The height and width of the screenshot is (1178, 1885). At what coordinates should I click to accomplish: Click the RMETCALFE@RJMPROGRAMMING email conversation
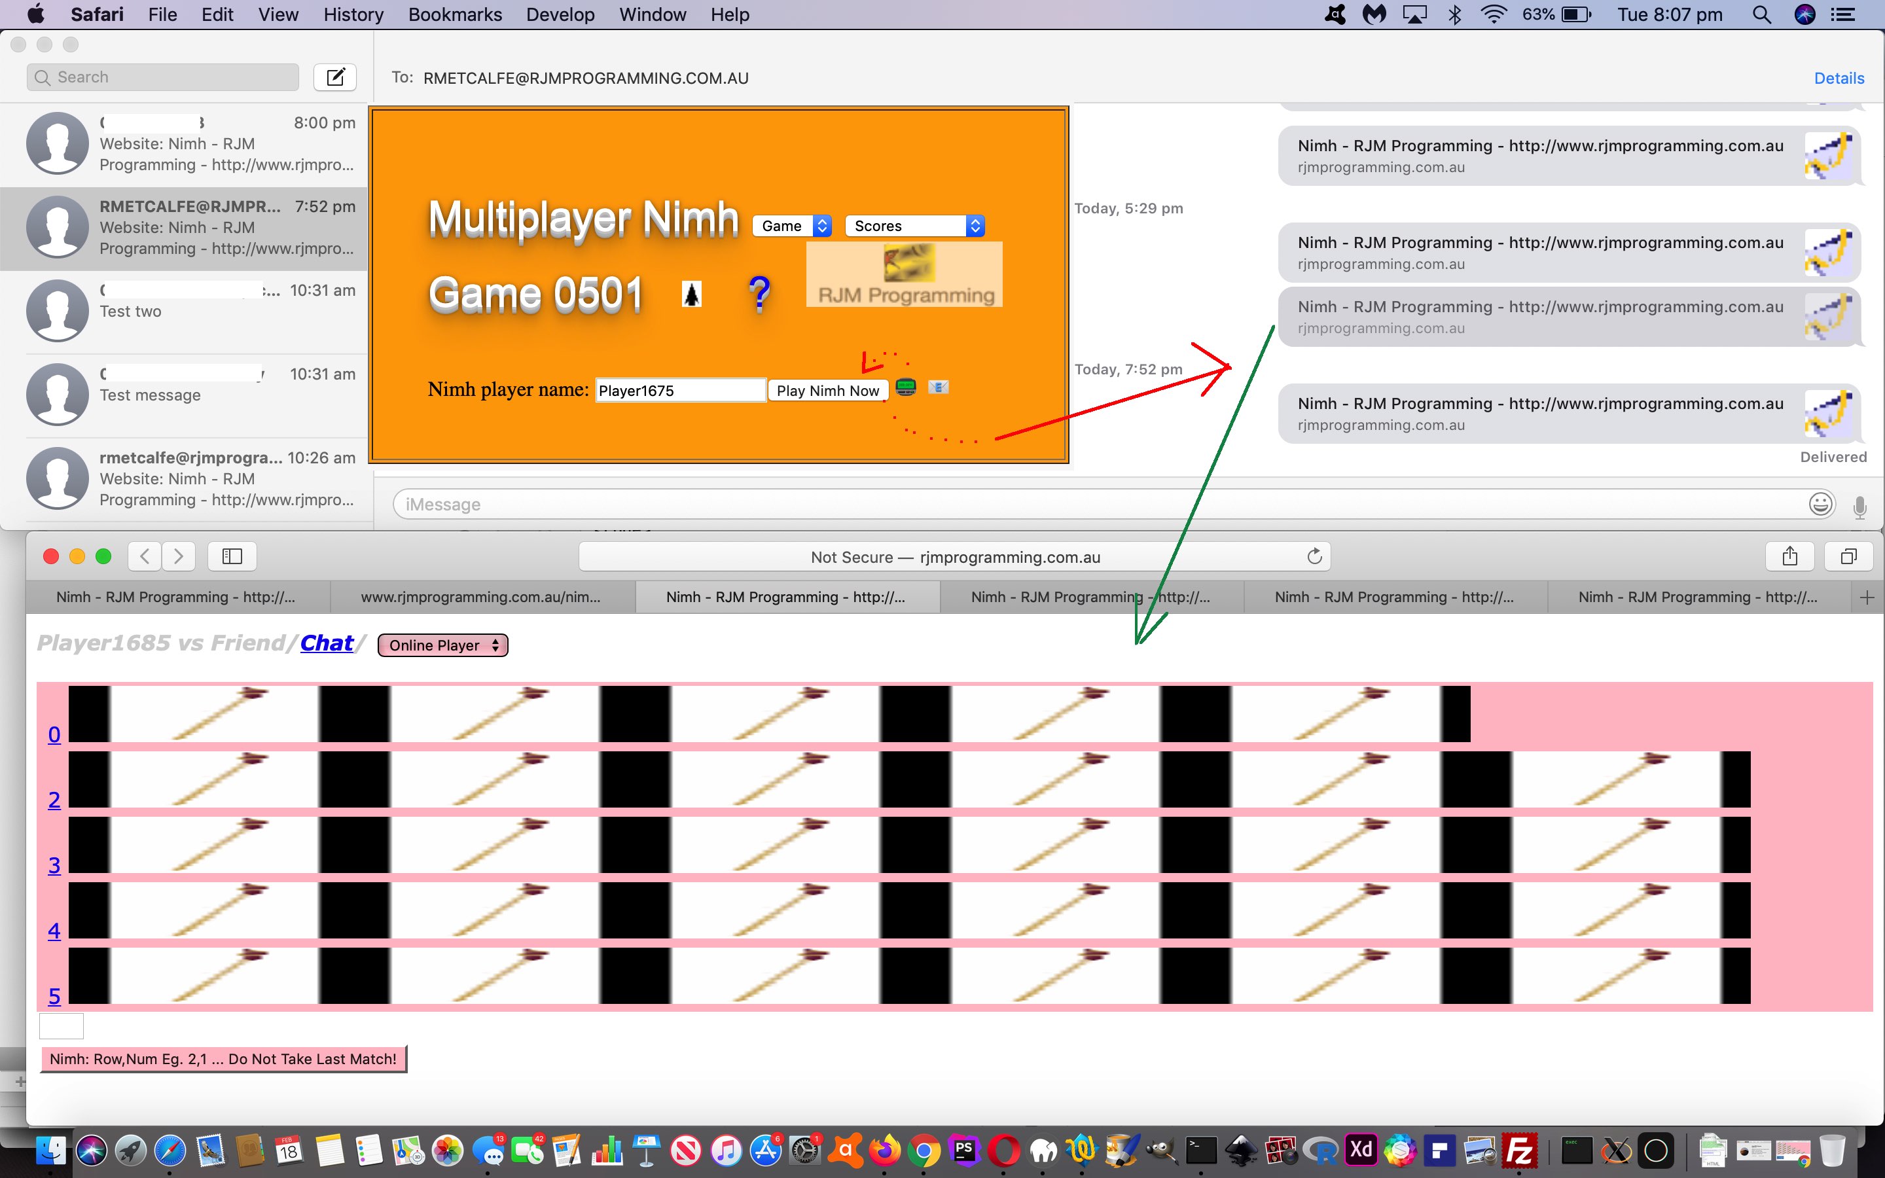[x=188, y=226]
